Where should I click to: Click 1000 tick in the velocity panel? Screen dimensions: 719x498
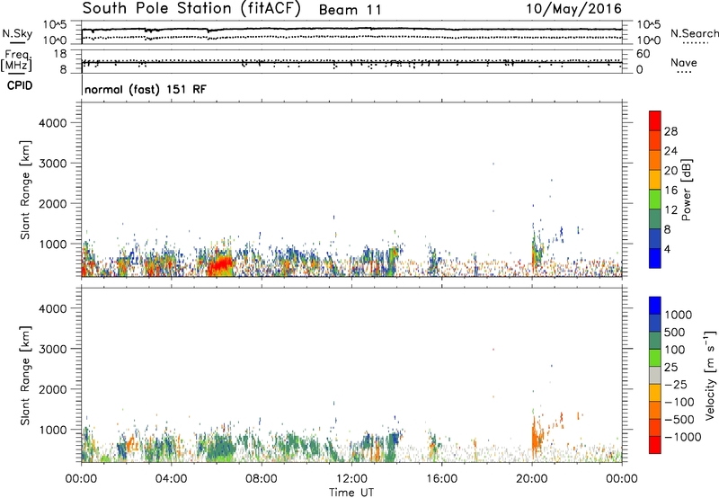point(53,430)
